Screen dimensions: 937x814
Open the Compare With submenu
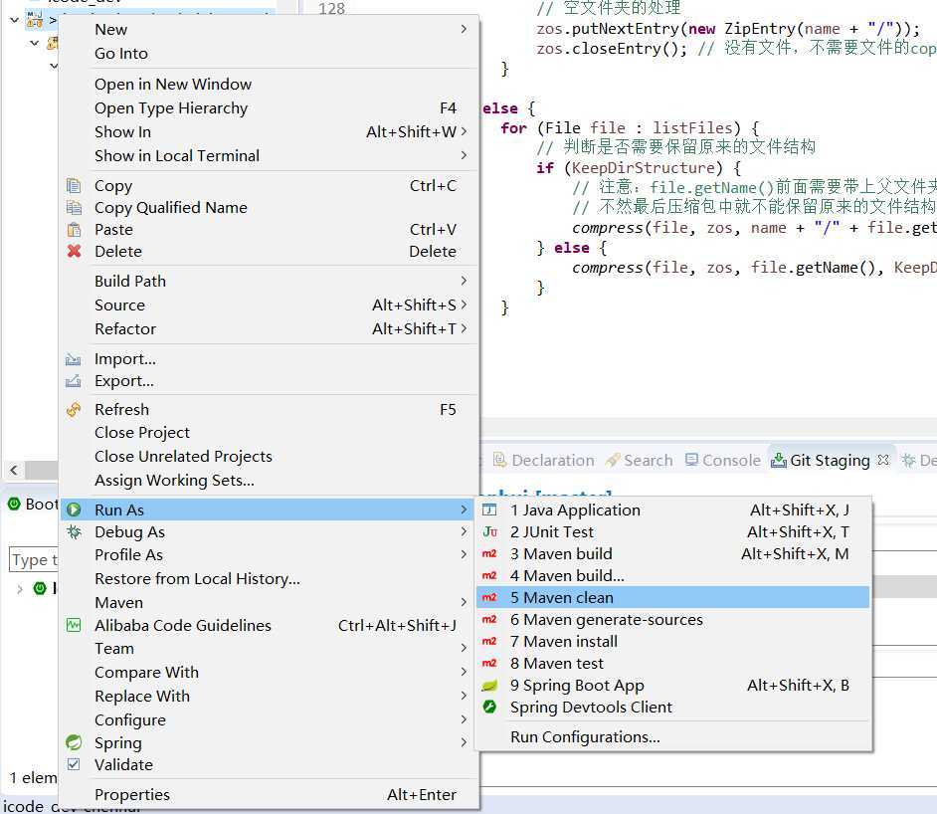click(269, 672)
